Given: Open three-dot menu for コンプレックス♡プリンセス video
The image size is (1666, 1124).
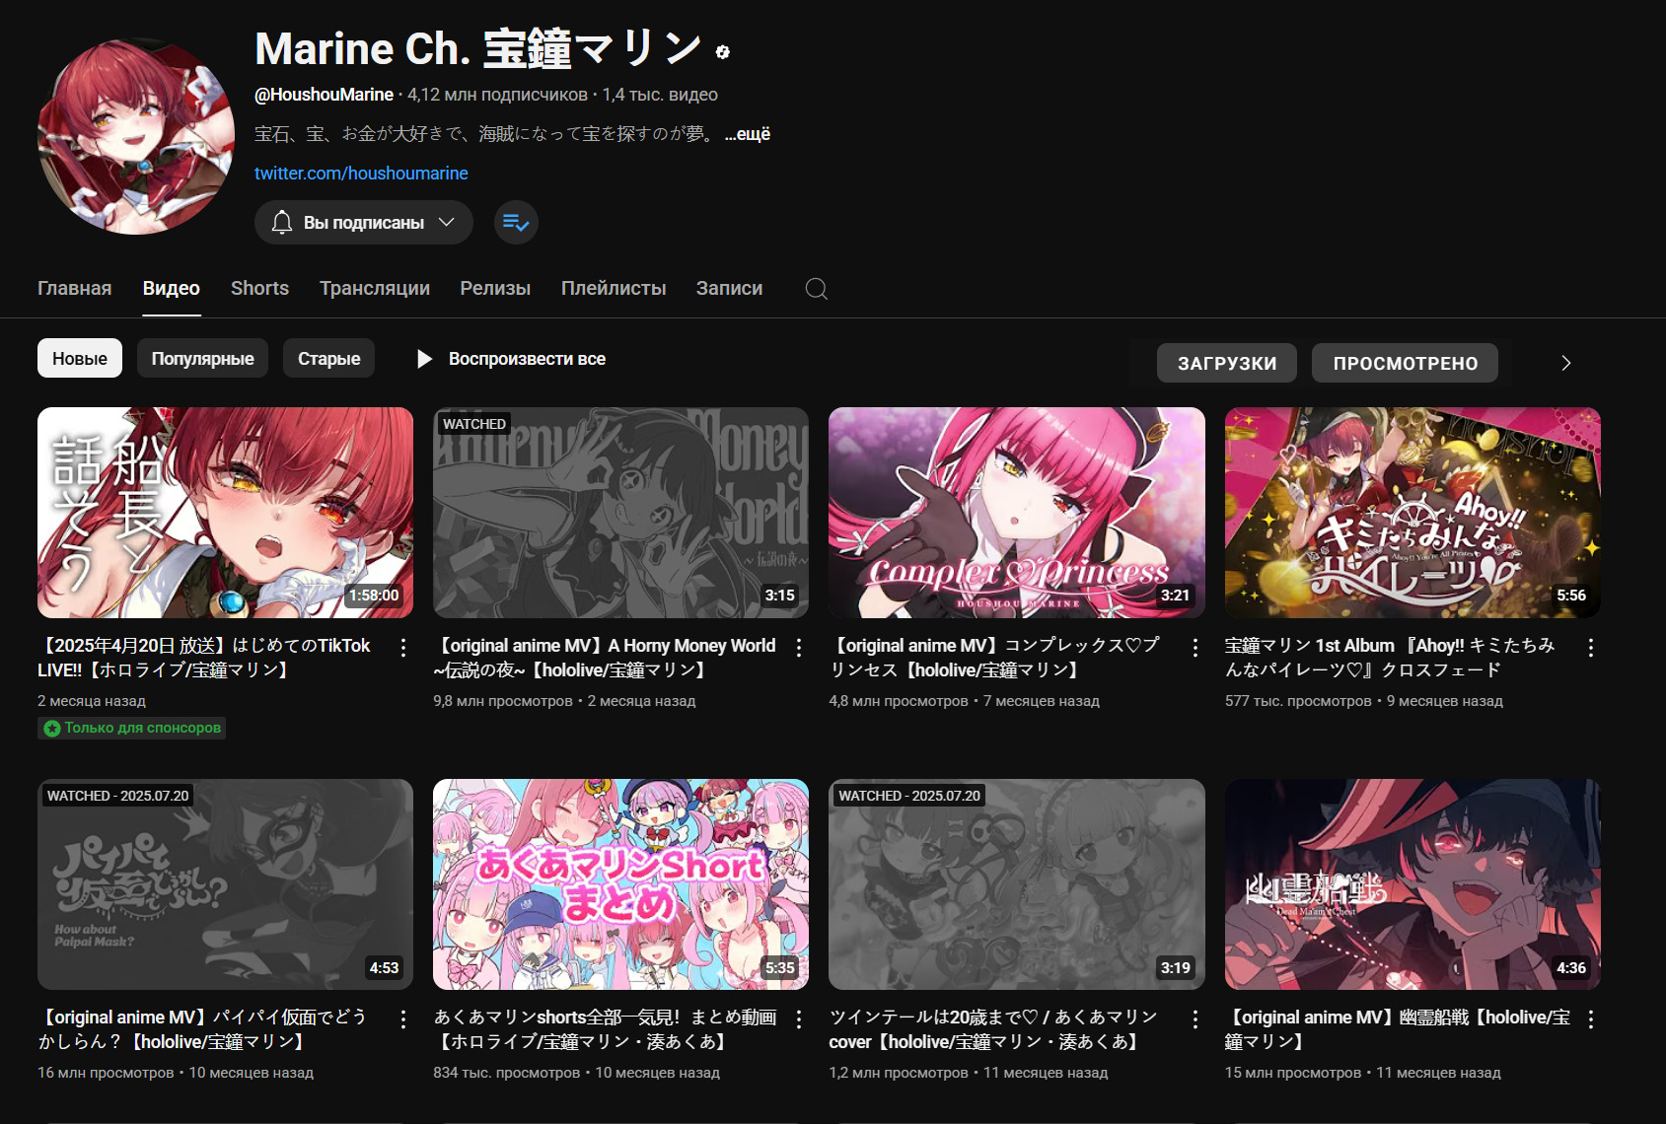Looking at the screenshot, I should (1195, 648).
